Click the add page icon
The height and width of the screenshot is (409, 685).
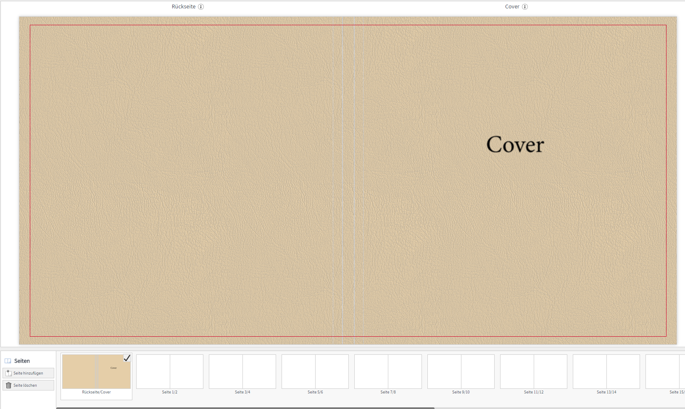[8, 373]
